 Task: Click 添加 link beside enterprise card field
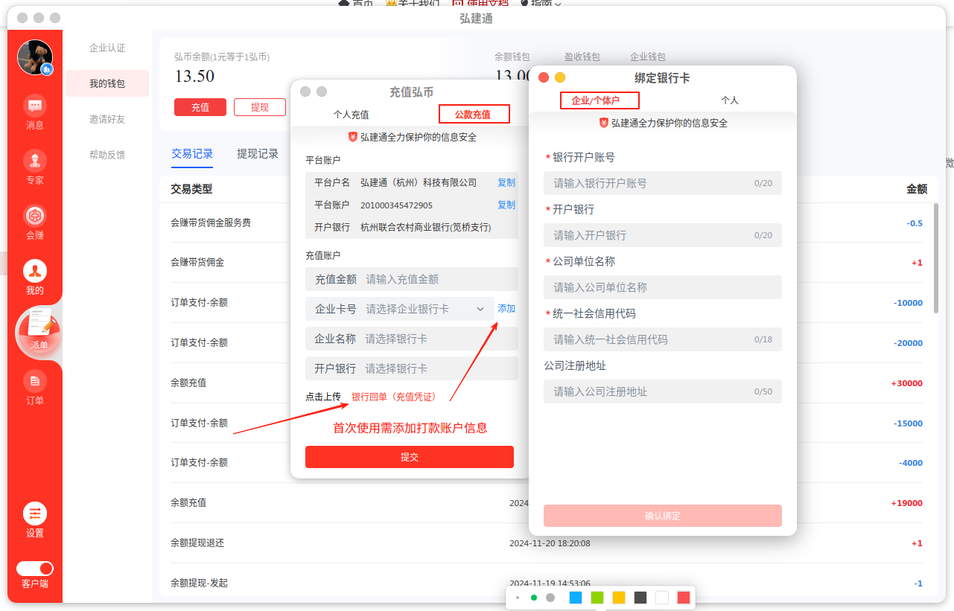[506, 309]
